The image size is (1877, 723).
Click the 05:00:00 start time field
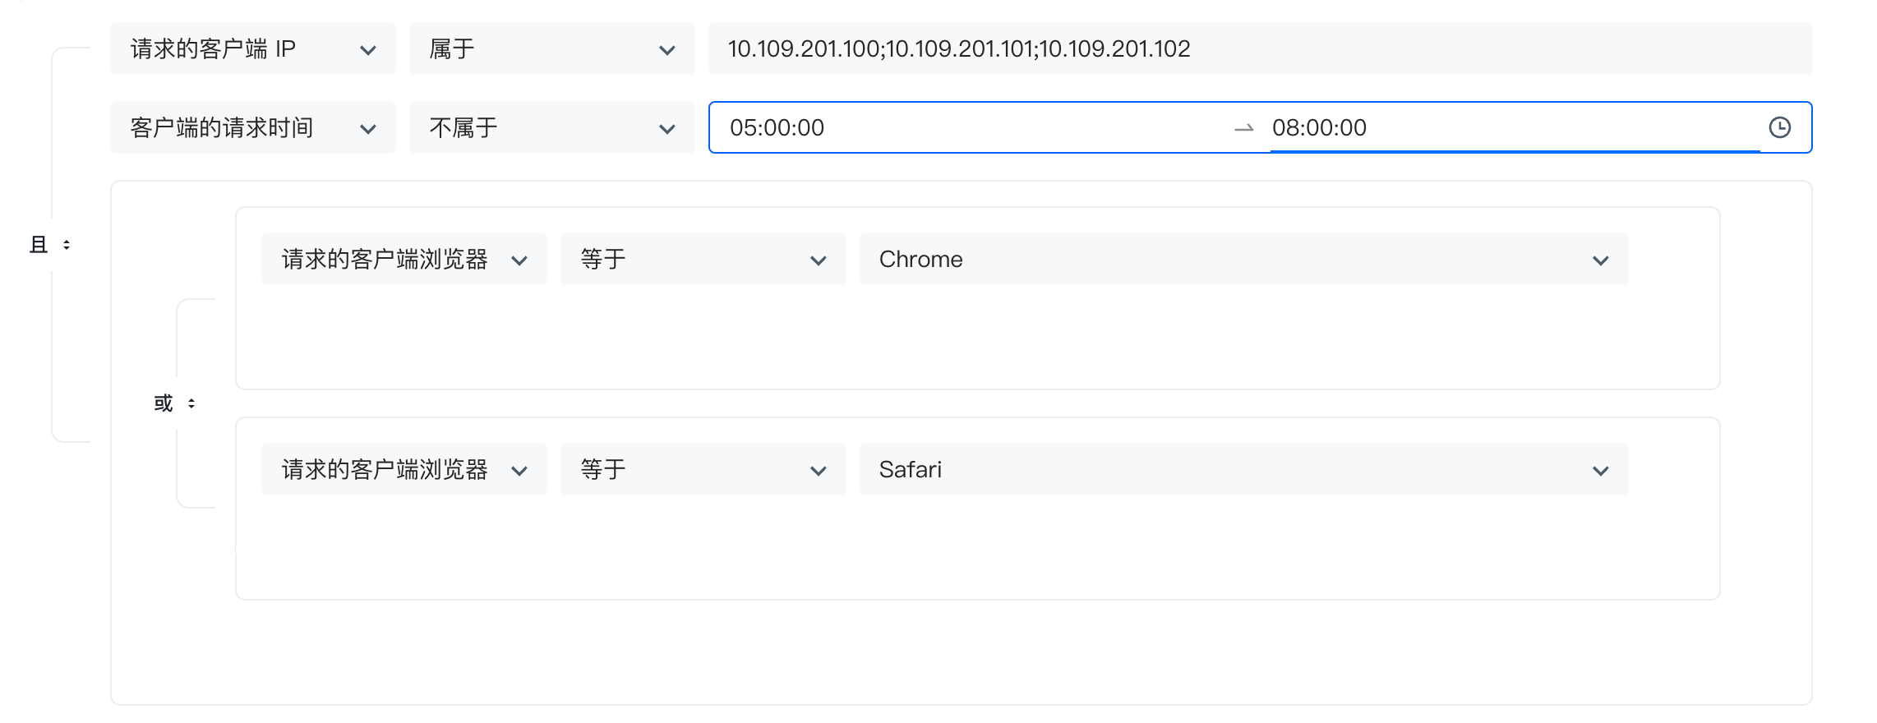(970, 128)
